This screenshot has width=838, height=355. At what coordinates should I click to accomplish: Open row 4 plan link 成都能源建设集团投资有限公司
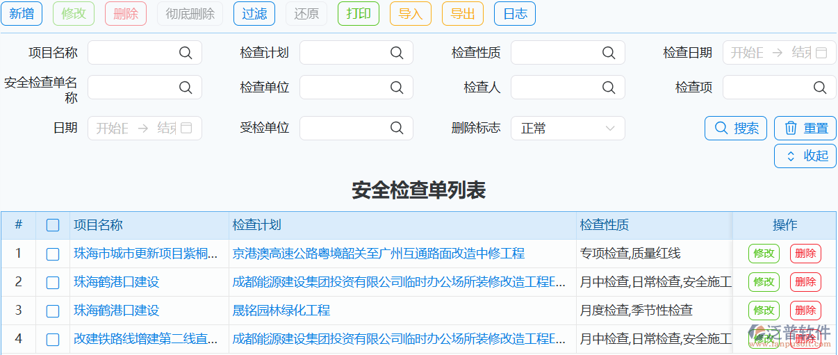pyautogui.click(x=400, y=339)
